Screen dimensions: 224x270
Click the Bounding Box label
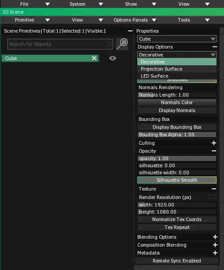154,119
